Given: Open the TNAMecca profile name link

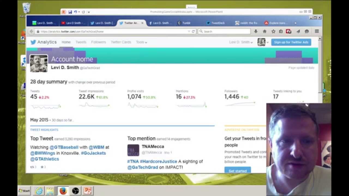Looking at the screenshot, I should click(x=153, y=147).
